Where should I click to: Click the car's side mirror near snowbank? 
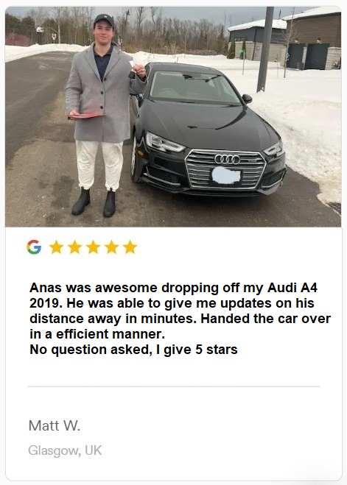(x=247, y=99)
